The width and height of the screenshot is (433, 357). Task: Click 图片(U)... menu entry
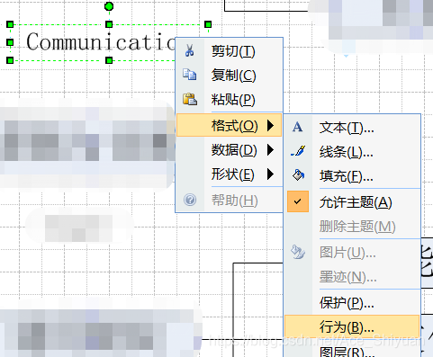tap(352, 253)
